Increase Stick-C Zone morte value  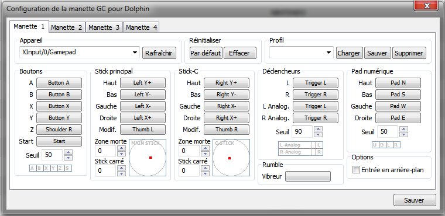[x=205, y=148]
